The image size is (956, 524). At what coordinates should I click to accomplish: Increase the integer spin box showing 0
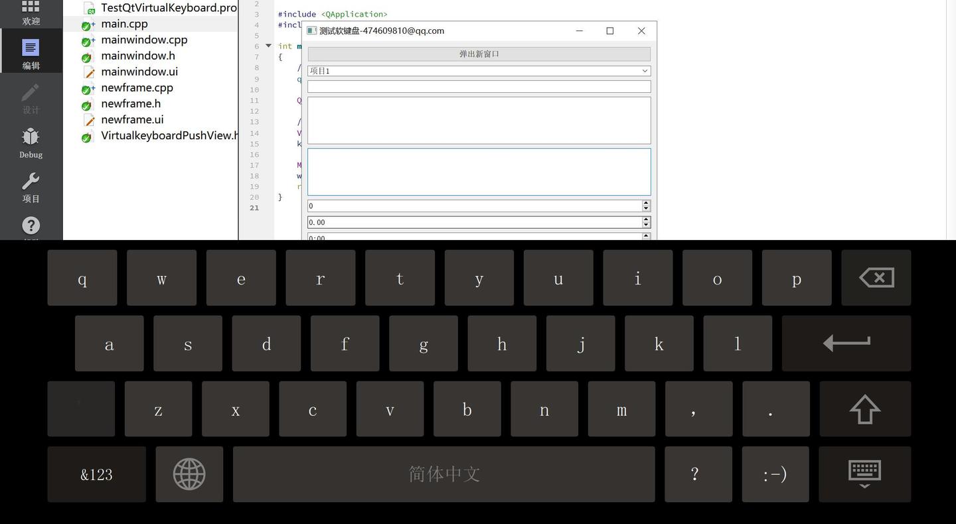(x=646, y=203)
